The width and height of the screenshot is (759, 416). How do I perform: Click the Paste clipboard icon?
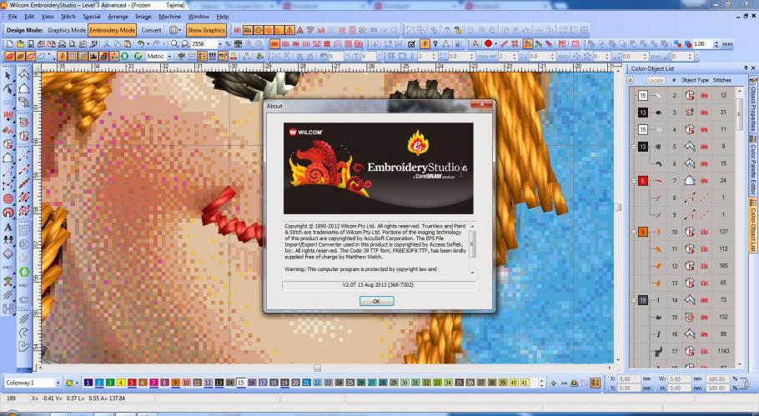tap(128, 43)
